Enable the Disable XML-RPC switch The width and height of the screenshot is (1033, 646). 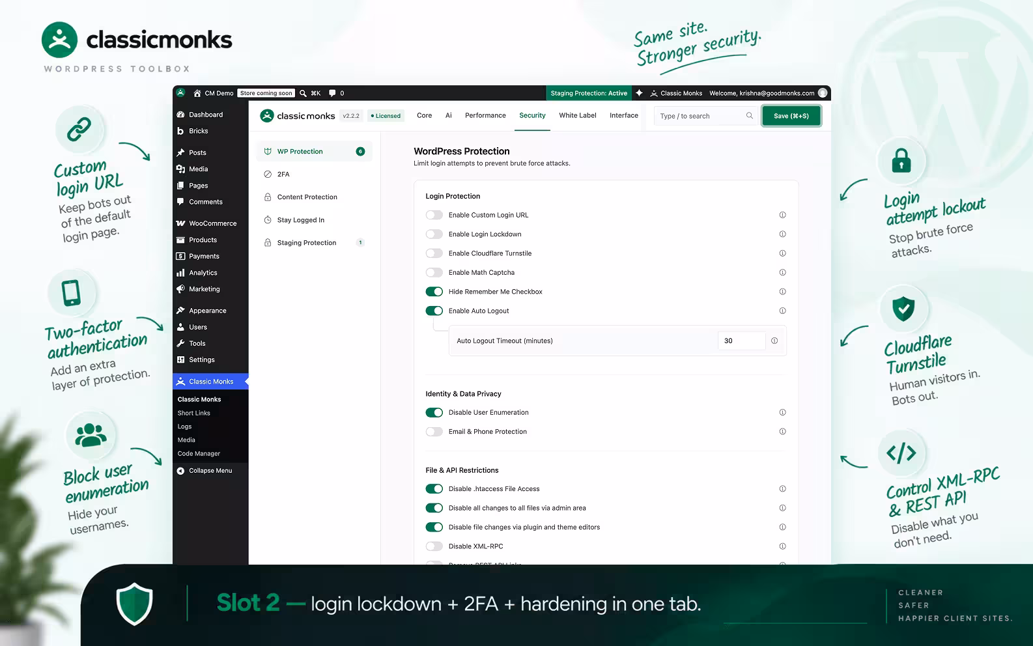coord(434,546)
